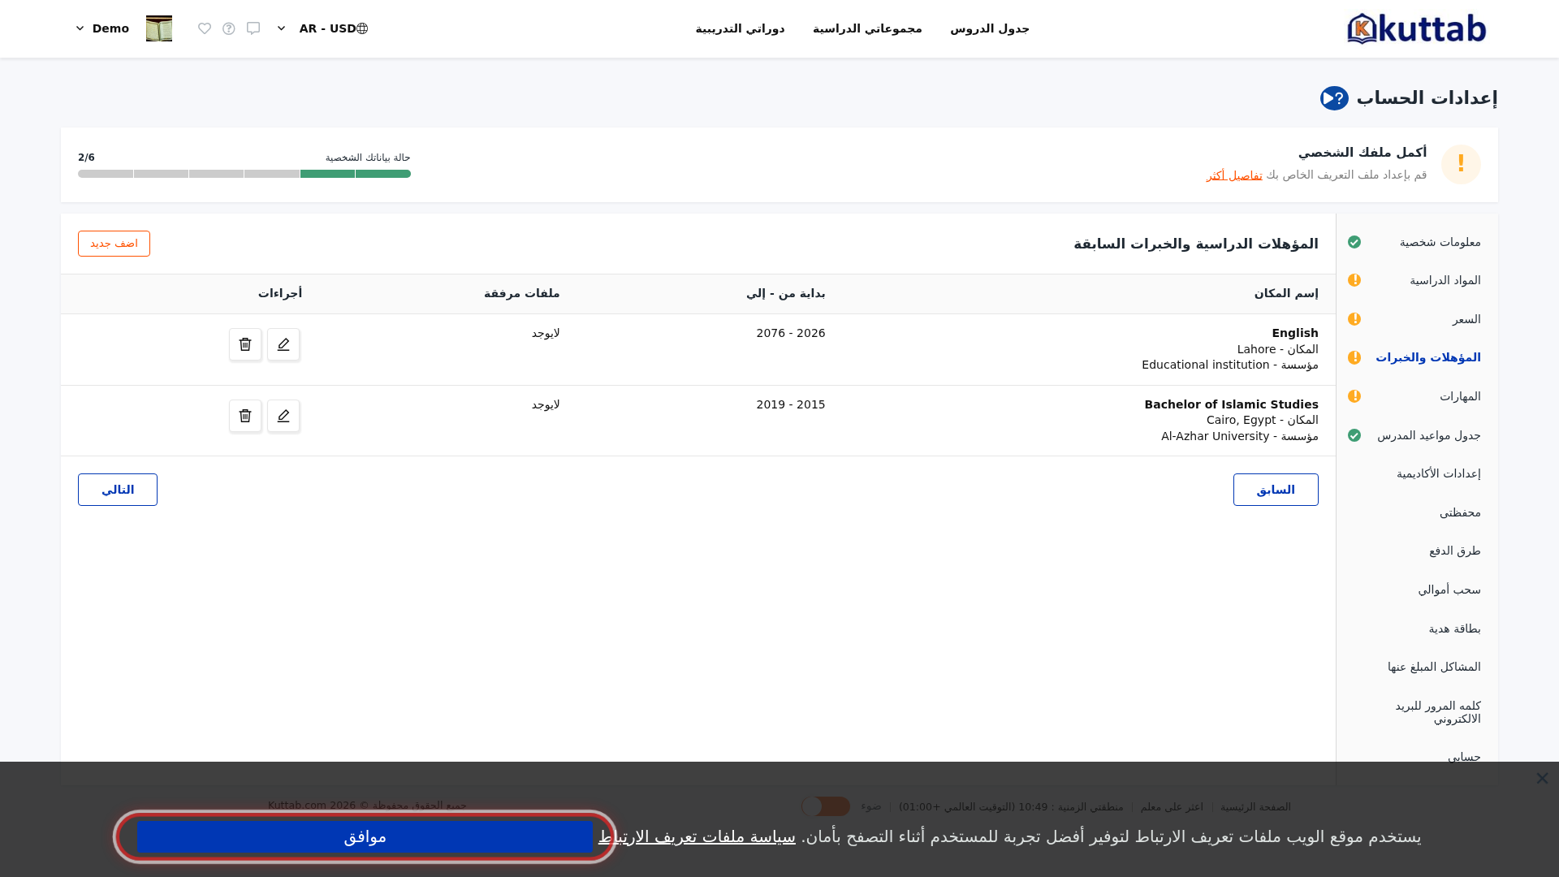Image resolution: width=1559 pixels, height=877 pixels.
Task: Select السعر in the sidebar
Action: coord(1466,319)
